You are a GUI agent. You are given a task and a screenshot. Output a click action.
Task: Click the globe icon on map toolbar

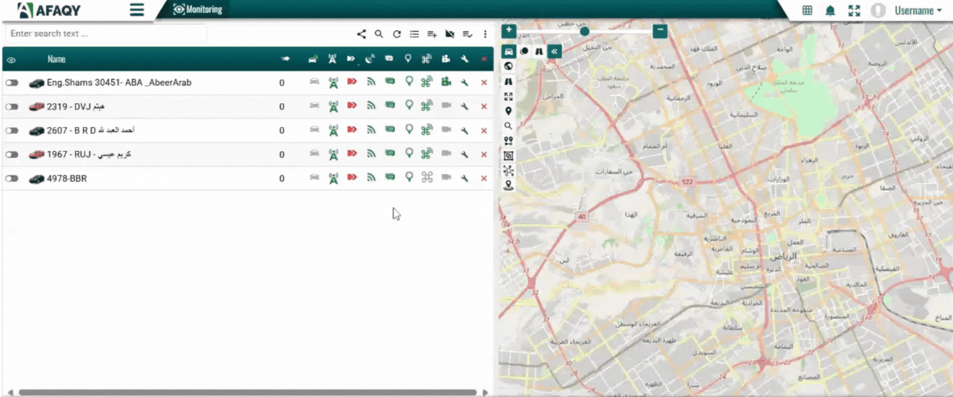click(x=508, y=66)
